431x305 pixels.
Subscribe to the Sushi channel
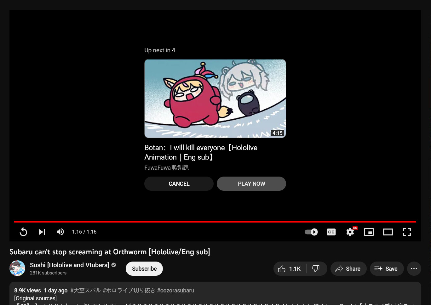(x=144, y=268)
